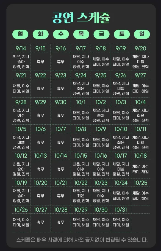This screenshot has width=161, height=251.
Task: Click the 10/22 date label
Action: pos(81,183)
